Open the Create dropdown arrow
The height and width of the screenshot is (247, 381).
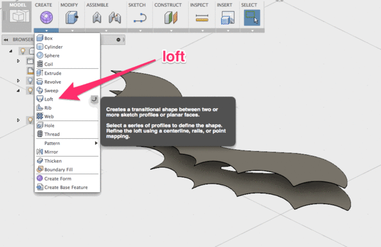tap(47, 31)
